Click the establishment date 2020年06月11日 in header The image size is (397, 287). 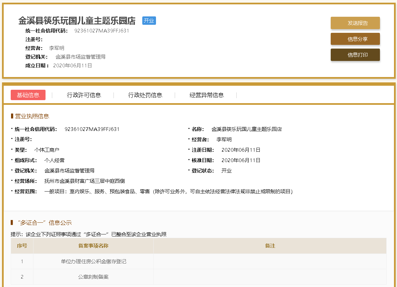coord(72,66)
